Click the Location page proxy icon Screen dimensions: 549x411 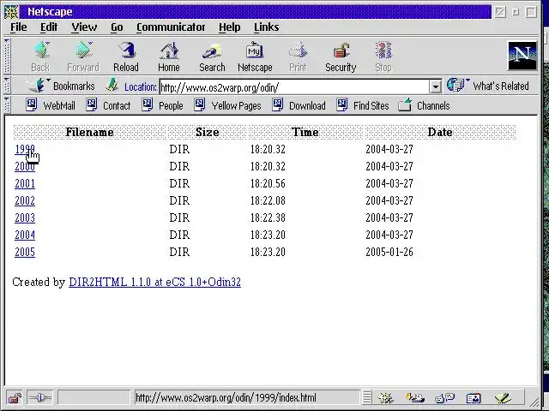pos(112,86)
